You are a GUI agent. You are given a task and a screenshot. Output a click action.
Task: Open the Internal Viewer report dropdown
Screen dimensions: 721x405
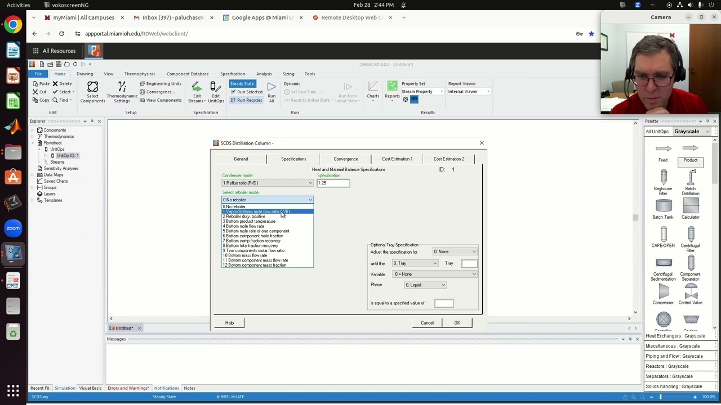pos(469,92)
